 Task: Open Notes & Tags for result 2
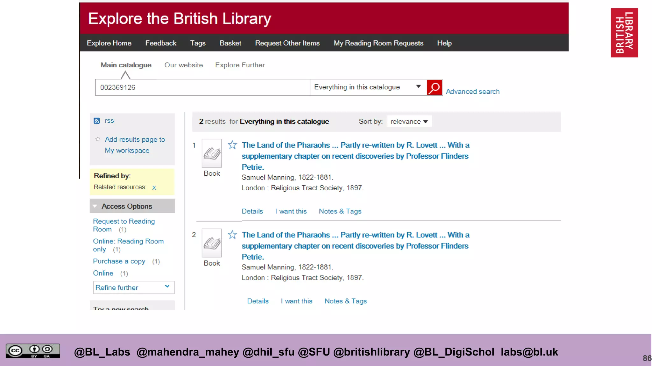click(x=346, y=301)
